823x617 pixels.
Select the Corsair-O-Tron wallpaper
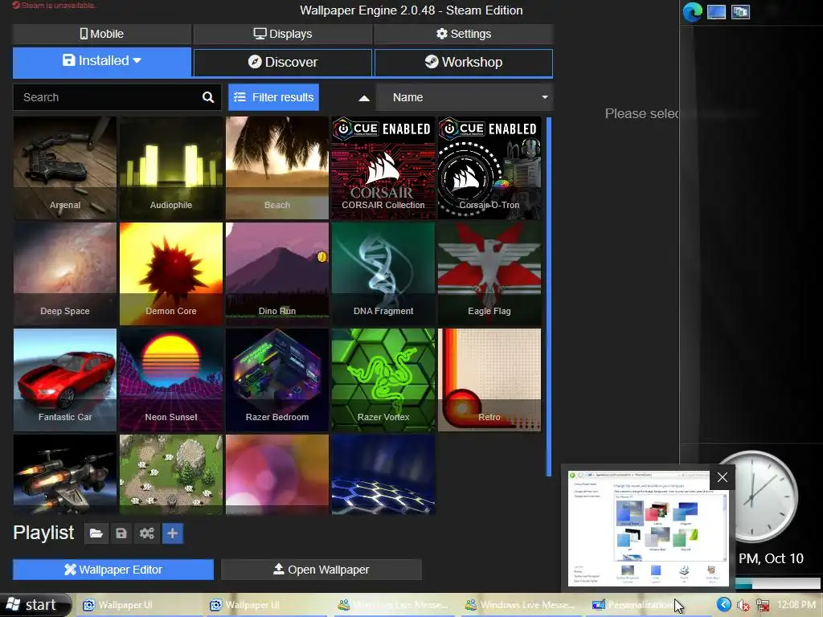coord(489,168)
